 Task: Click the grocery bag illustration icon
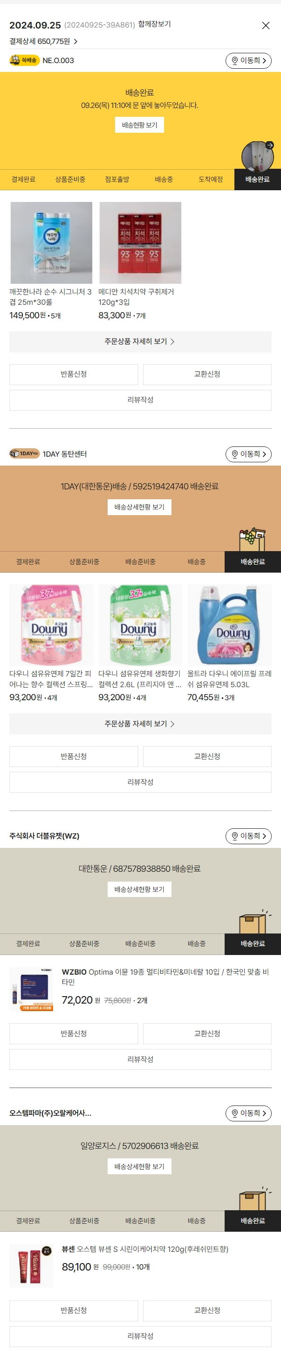[x=253, y=538]
